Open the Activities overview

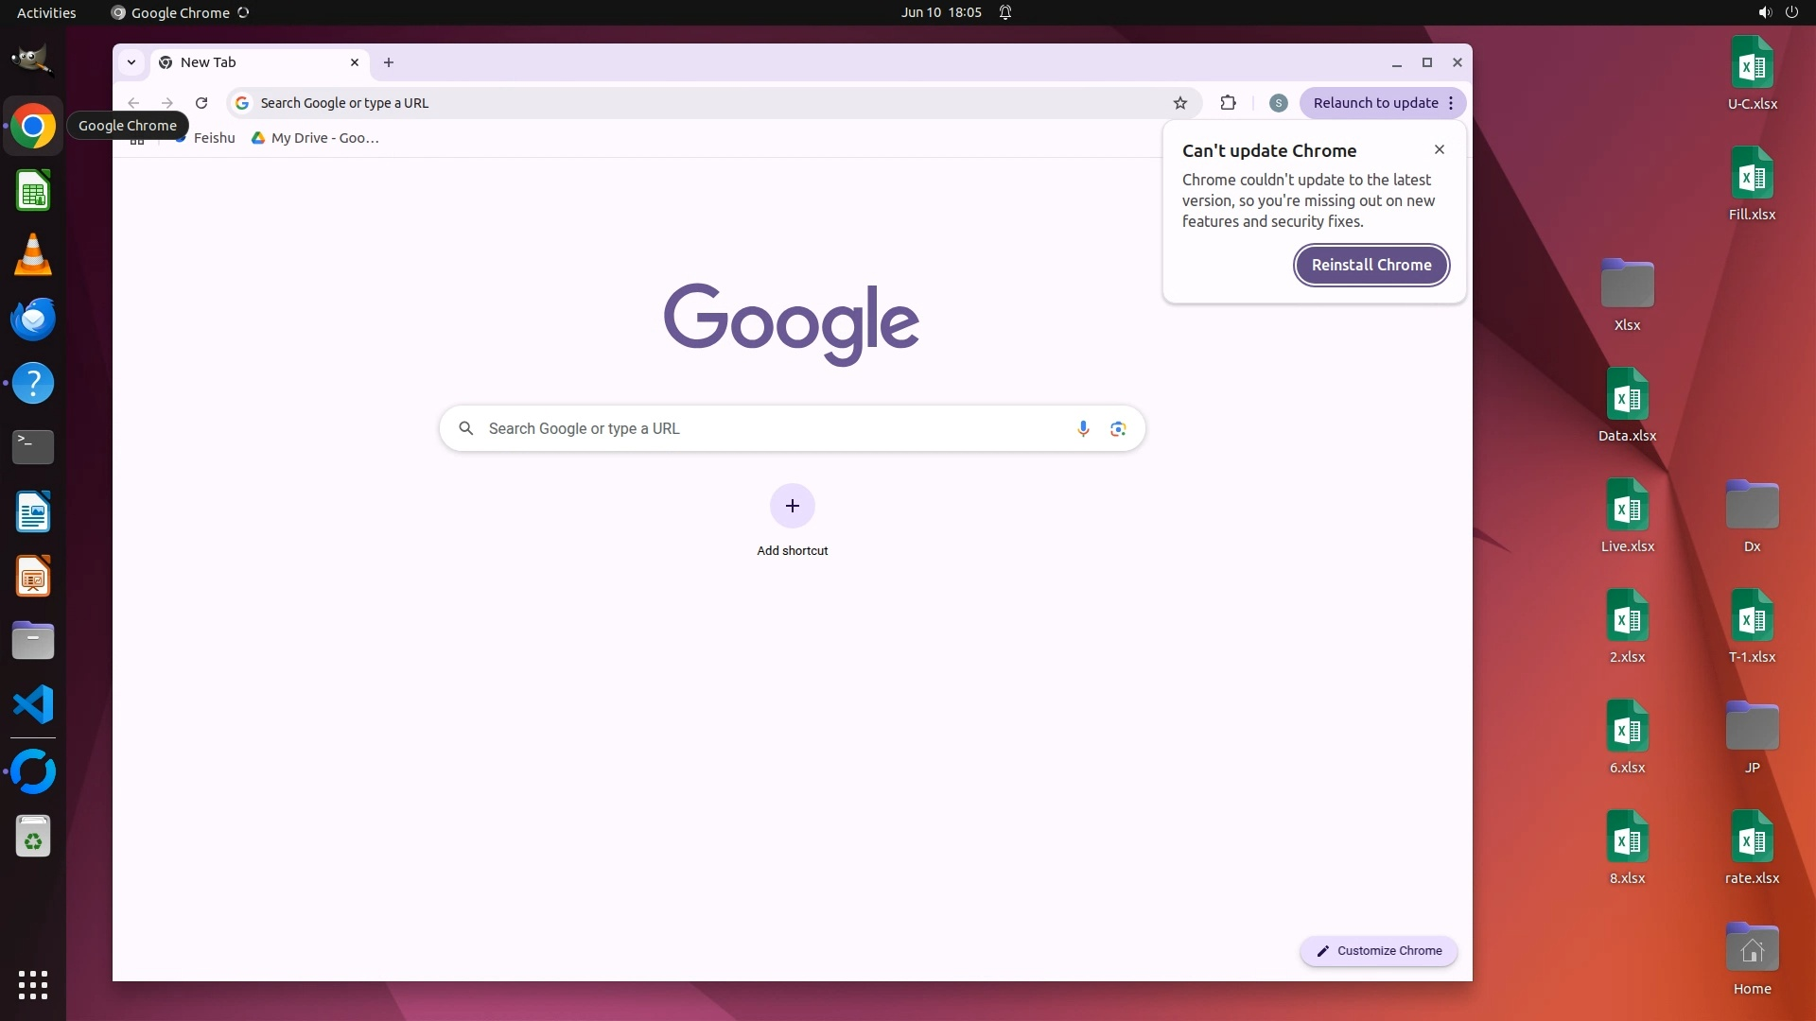pos(46,12)
